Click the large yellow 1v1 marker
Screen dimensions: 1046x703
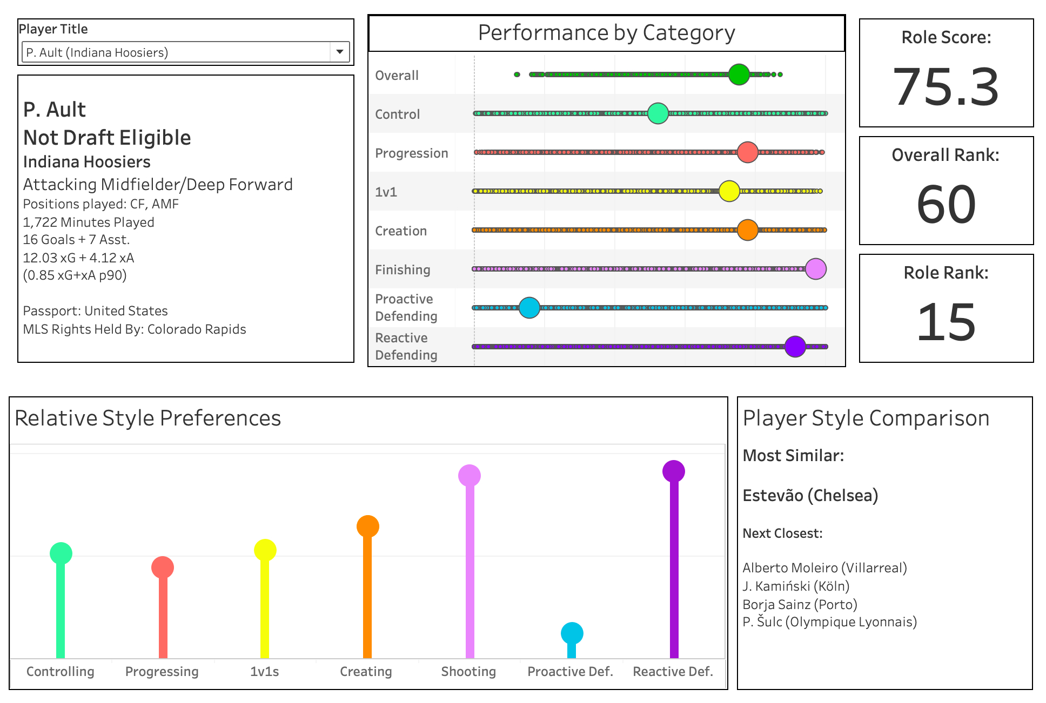tap(729, 191)
